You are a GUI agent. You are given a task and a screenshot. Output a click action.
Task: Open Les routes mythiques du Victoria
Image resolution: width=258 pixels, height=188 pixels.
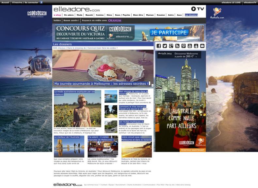(x=131, y=123)
